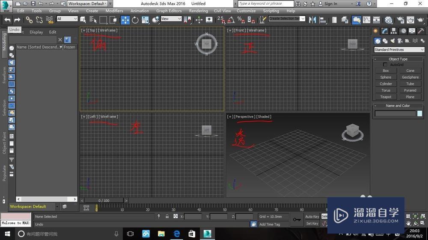Toggle the Angle Snap button
The height and width of the screenshot is (240, 428).
(231, 20)
